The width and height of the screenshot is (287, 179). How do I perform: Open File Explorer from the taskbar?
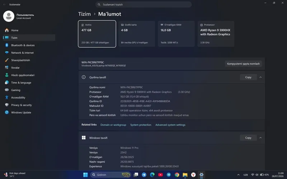[185, 175]
